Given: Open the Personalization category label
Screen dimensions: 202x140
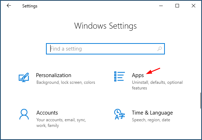Looking at the screenshot, I should (x=53, y=75).
